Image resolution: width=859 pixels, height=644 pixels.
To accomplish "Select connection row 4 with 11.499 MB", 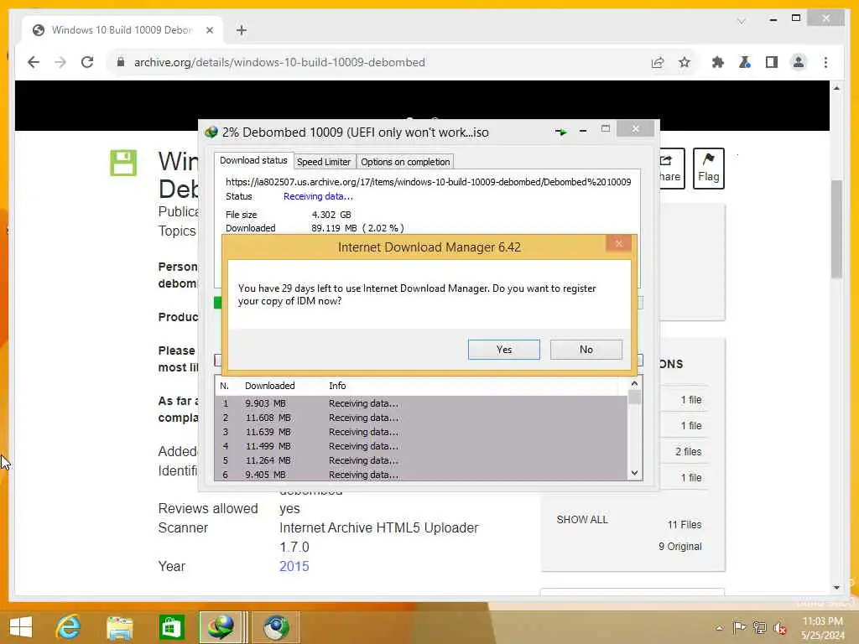I will point(421,446).
